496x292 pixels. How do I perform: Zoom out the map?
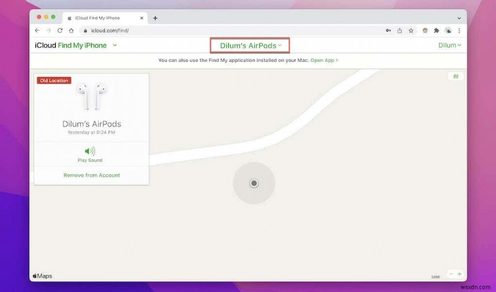451,274
